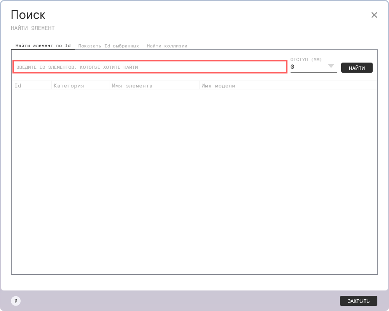Open the Показать Id выбранных tab
This screenshot has width=389, height=311.
(109, 46)
